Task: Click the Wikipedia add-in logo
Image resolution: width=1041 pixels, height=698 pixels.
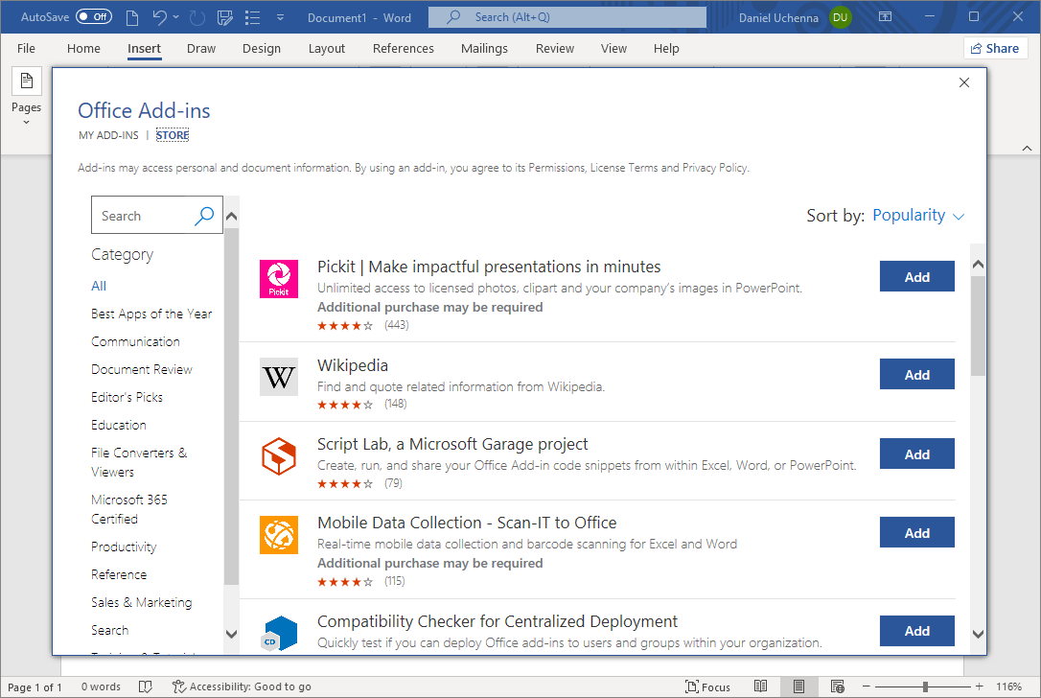Action: point(279,377)
